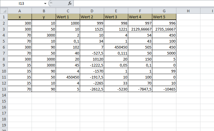Select cell containing 102
The image size is (214, 131).
click(68, 47)
